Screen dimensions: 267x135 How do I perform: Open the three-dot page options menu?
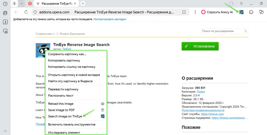(195, 12)
